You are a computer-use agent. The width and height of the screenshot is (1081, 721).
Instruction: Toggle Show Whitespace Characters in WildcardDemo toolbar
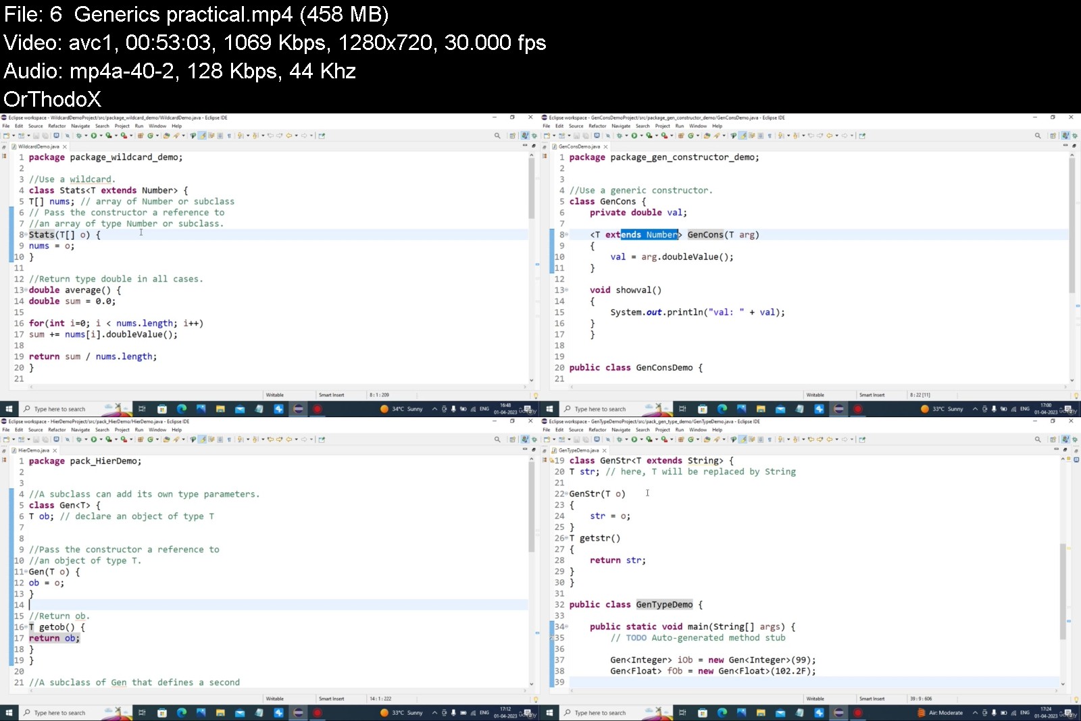coord(229,135)
